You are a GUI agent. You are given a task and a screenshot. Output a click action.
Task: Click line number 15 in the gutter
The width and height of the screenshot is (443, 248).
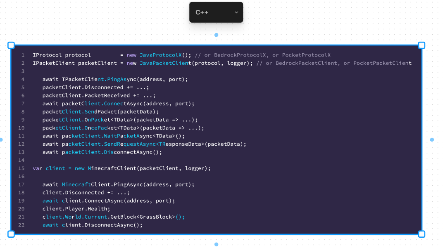click(21, 168)
